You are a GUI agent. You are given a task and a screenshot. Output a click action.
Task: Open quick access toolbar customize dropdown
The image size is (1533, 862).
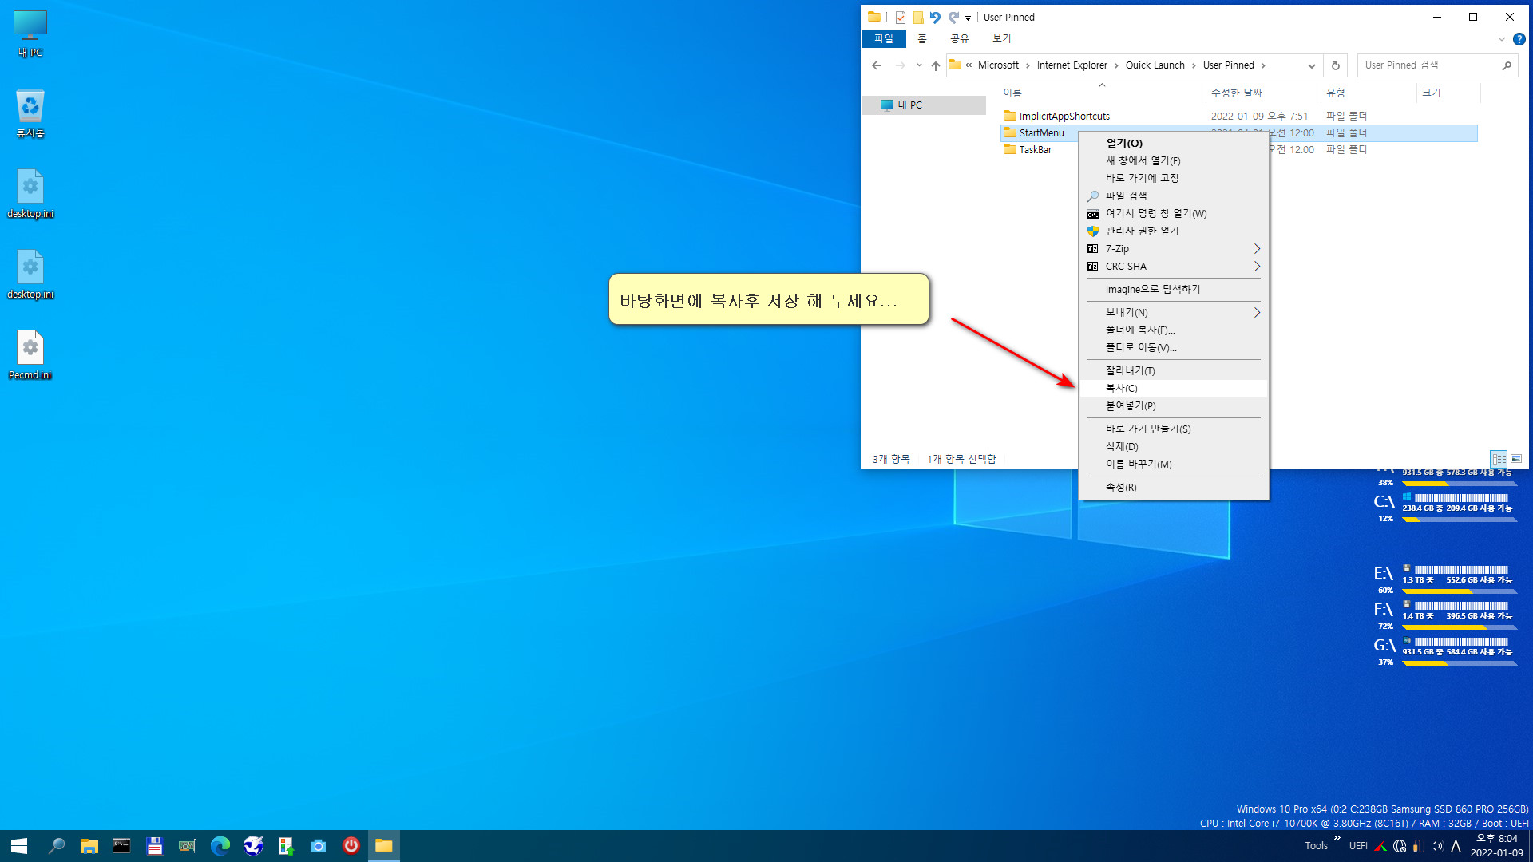pyautogui.click(x=968, y=18)
